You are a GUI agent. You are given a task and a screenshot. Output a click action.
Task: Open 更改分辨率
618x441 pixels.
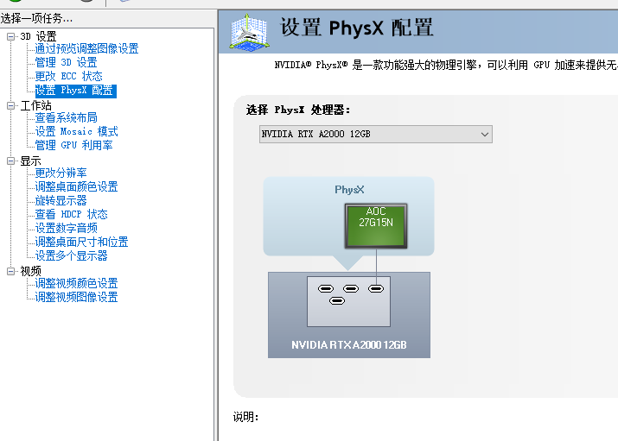[x=61, y=173]
